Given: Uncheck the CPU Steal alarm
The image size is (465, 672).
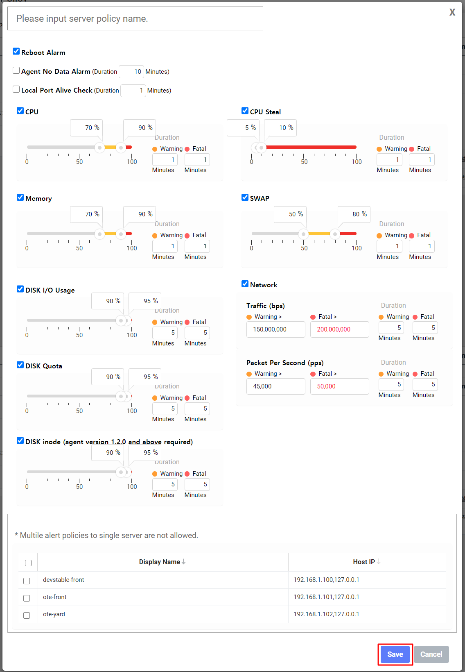Looking at the screenshot, I should [x=245, y=111].
